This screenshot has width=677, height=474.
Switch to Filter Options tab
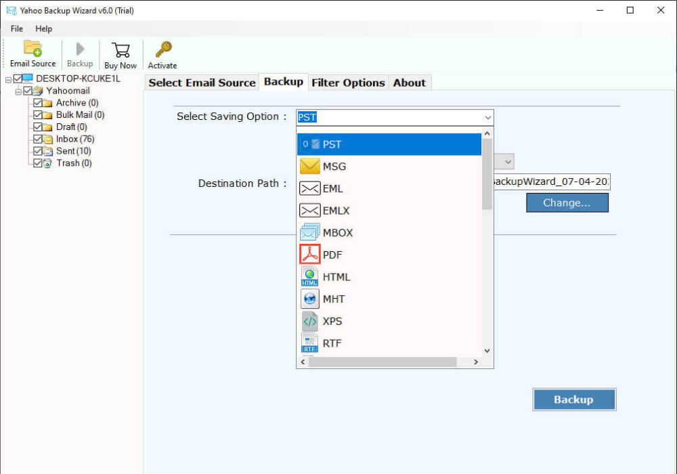348,83
